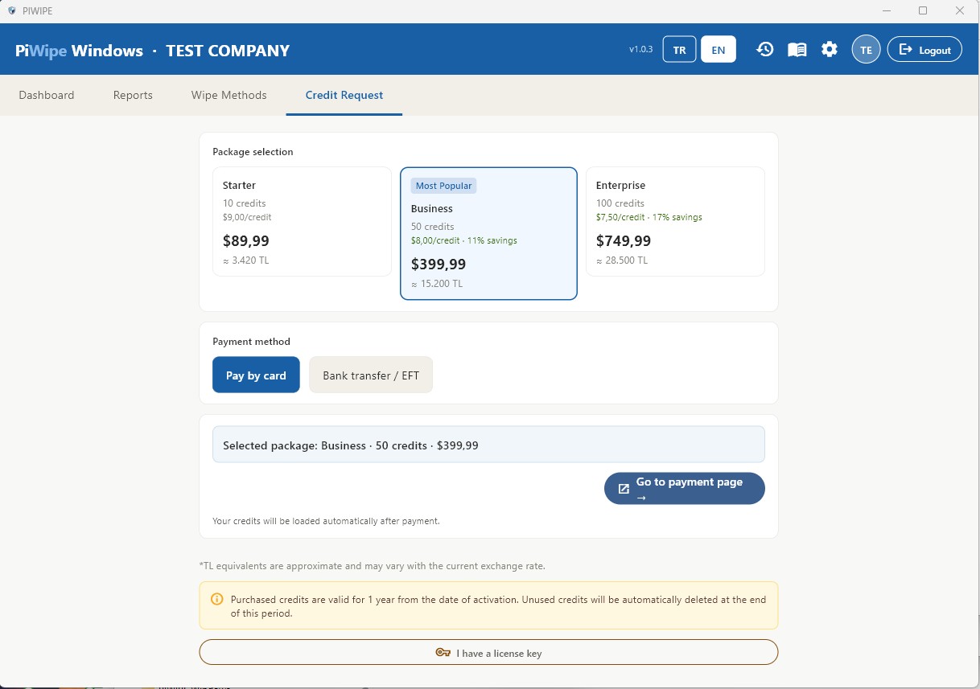Select the Starter credits package

[x=302, y=221]
